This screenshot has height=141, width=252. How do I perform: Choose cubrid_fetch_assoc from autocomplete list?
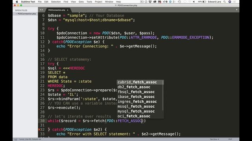(x=140, y=82)
